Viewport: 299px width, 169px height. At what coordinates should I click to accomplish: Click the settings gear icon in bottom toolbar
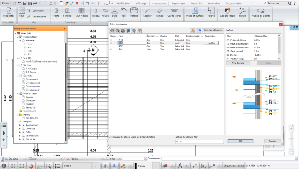point(4,166)
